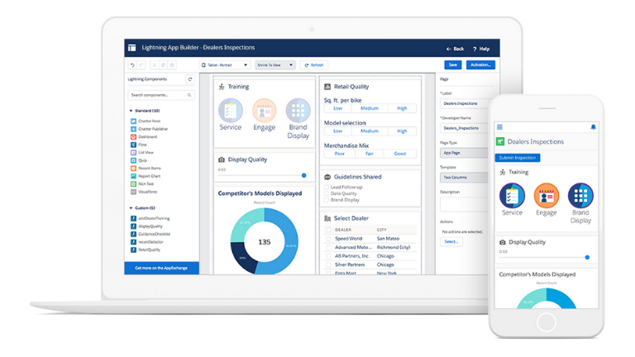Click the undo arrow in the builder toolbar
Image resolution: width=635 pixels, height=357 pixels.
click(x=132, y=65)
